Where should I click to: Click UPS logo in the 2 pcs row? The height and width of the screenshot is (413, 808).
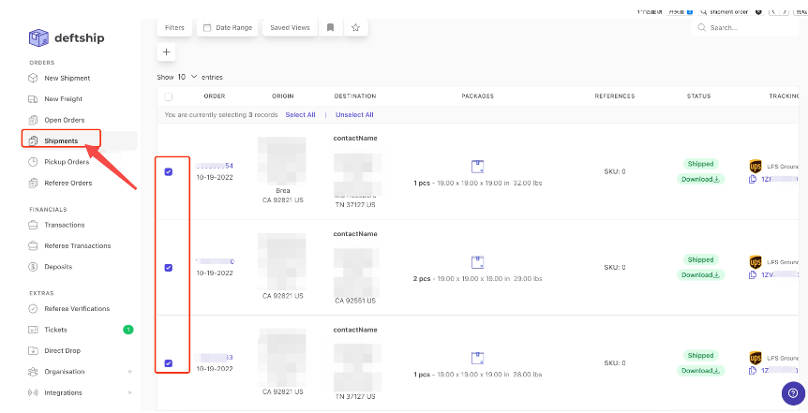(755, 262)
